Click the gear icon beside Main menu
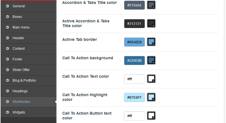226x123 pixels. (8, 27)
